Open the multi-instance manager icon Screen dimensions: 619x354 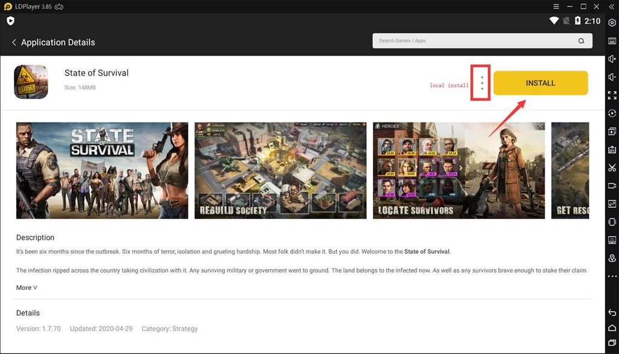[x=612, y=132]
